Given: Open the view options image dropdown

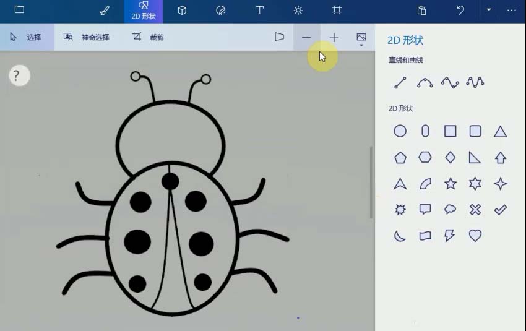Looking at the screenshot, I should [361, 38].
